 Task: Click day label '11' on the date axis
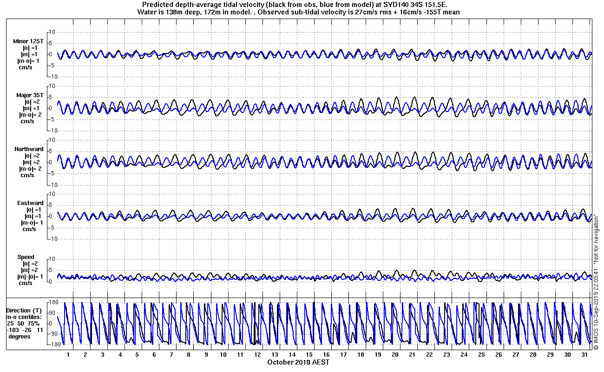(x=240, y=354)
